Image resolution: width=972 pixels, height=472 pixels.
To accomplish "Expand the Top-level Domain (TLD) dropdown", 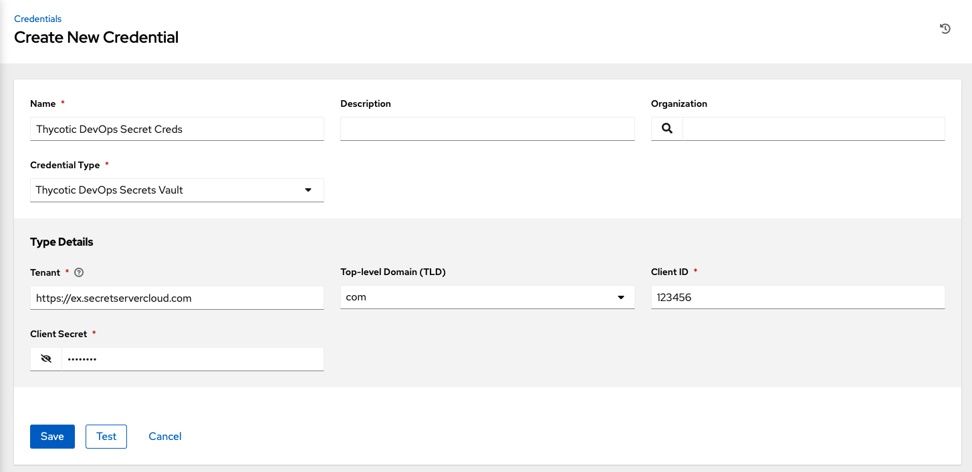I will [x=621, y=297].
